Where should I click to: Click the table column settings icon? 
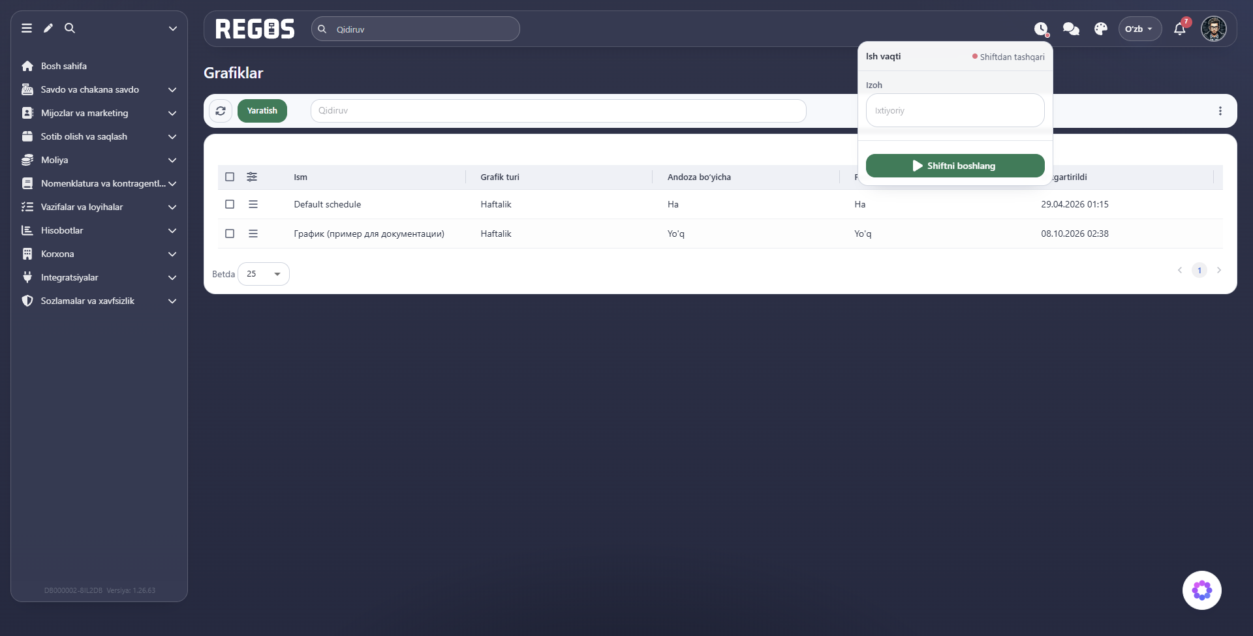(252, 177)
